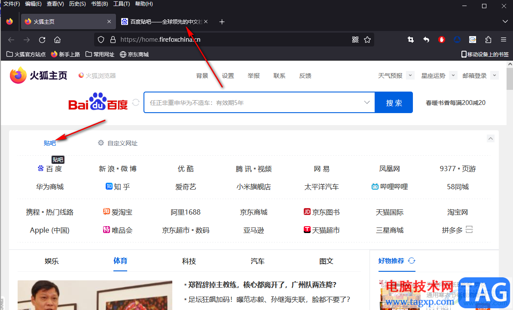Open the IE compatibility icon
This screenshot has width=513, height=310.
click(x=473, y=40)
